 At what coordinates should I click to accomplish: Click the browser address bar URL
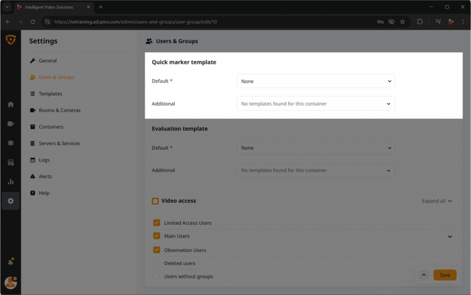tap(135, 22)
